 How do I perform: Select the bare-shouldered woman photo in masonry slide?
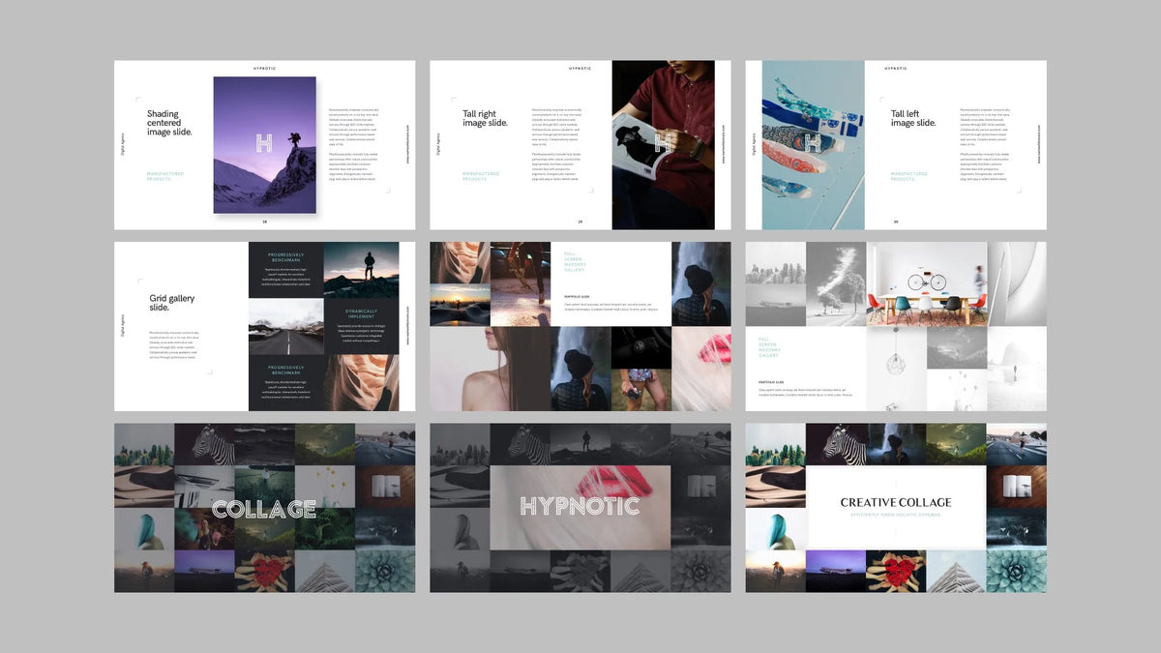tap(491, 369)
